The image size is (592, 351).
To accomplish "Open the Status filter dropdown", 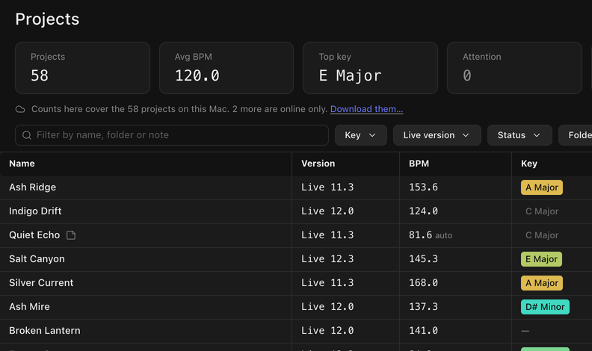I will click(x=519, y=135).
